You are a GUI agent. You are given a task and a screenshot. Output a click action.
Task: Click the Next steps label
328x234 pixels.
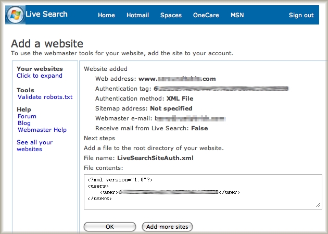pyautogui.click(x=99, y=138)
